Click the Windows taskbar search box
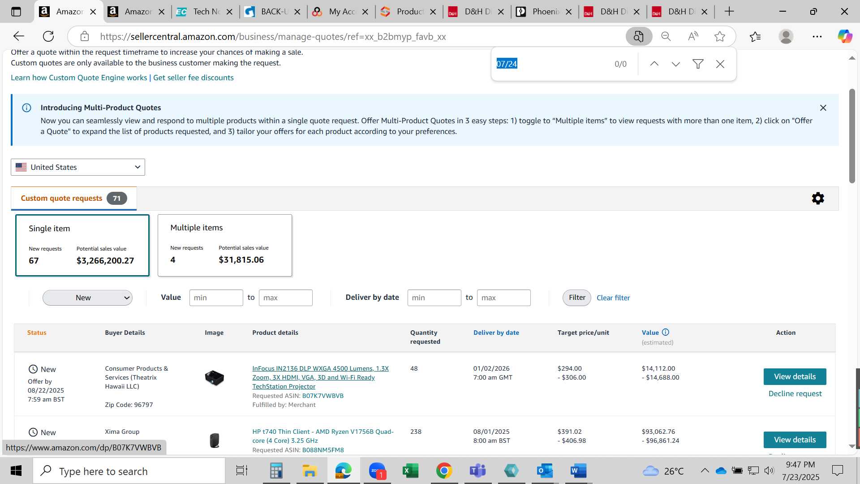 pos(129,471)
